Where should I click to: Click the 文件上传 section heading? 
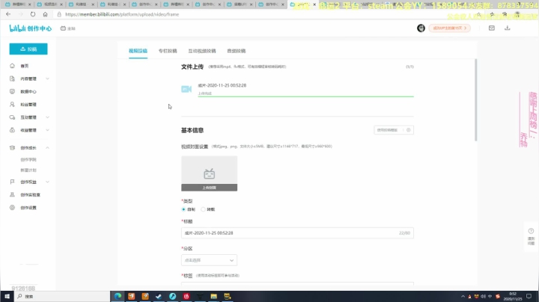click(x=192, y=67)
